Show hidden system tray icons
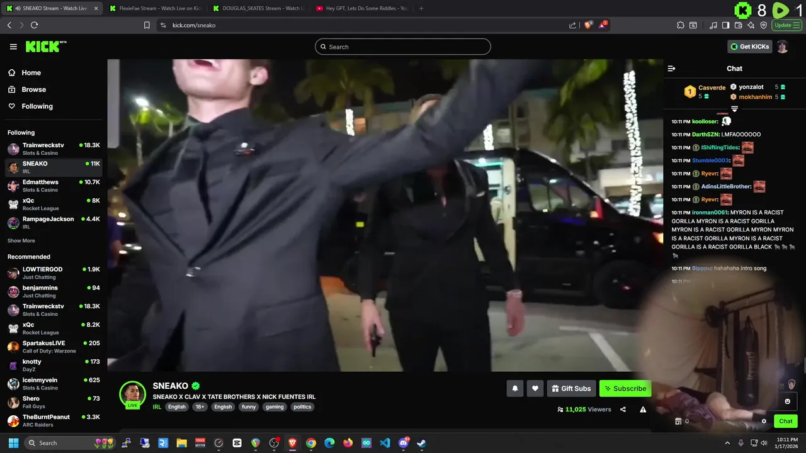 coord(727,443)
